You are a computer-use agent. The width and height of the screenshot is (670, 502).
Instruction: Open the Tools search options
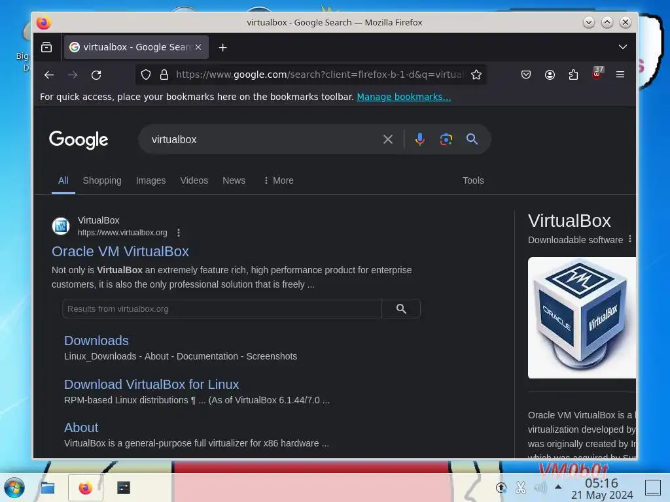(473, 180)
